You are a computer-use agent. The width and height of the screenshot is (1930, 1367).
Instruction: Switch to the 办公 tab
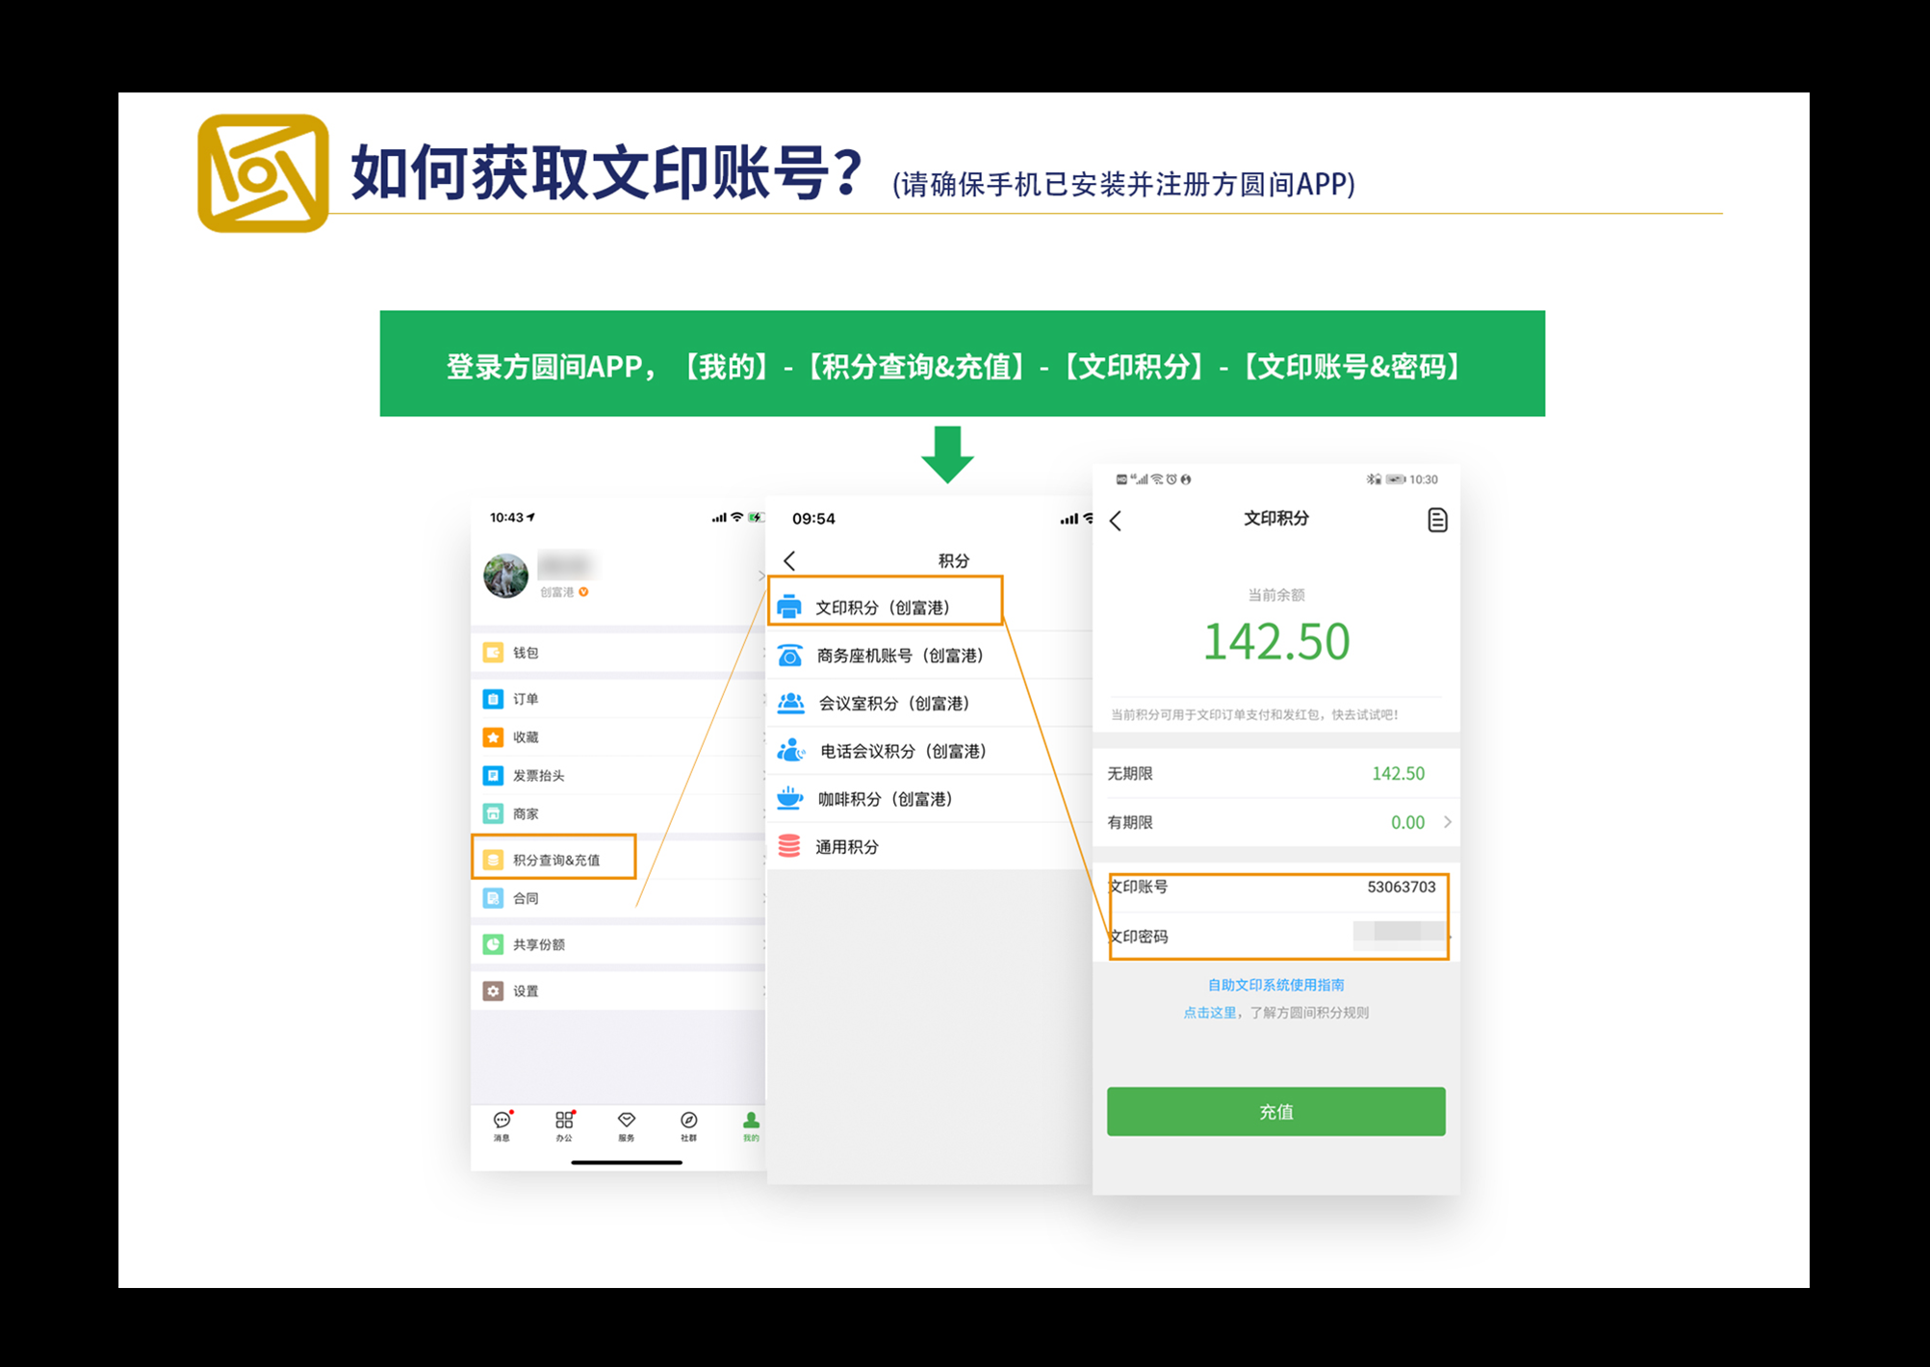point(565,1125)
